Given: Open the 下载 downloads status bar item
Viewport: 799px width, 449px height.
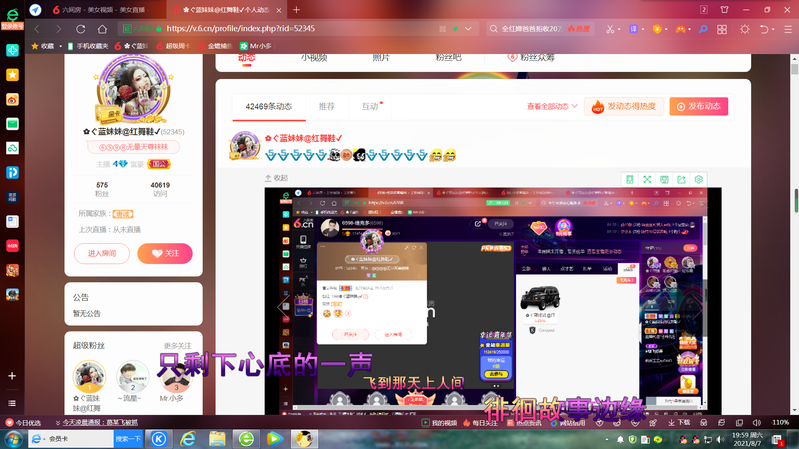Looking at the screenshot, I should point(680,423).
